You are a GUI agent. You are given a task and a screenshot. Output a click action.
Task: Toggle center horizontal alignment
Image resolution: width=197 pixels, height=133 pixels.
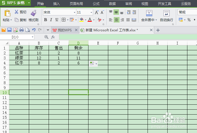pos(116,20)
